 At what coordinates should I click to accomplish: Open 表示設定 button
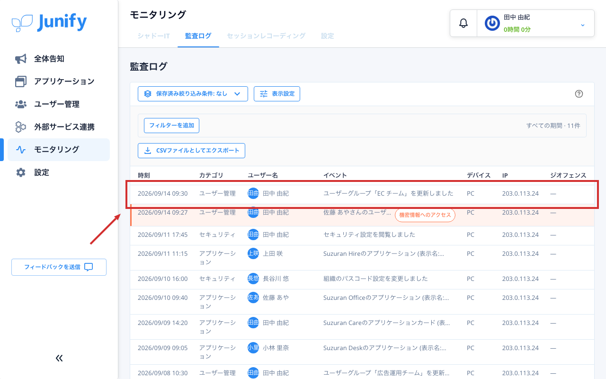(277, 94)
